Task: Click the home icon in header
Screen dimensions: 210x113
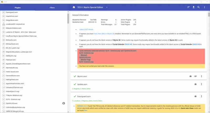Action: 74,7
